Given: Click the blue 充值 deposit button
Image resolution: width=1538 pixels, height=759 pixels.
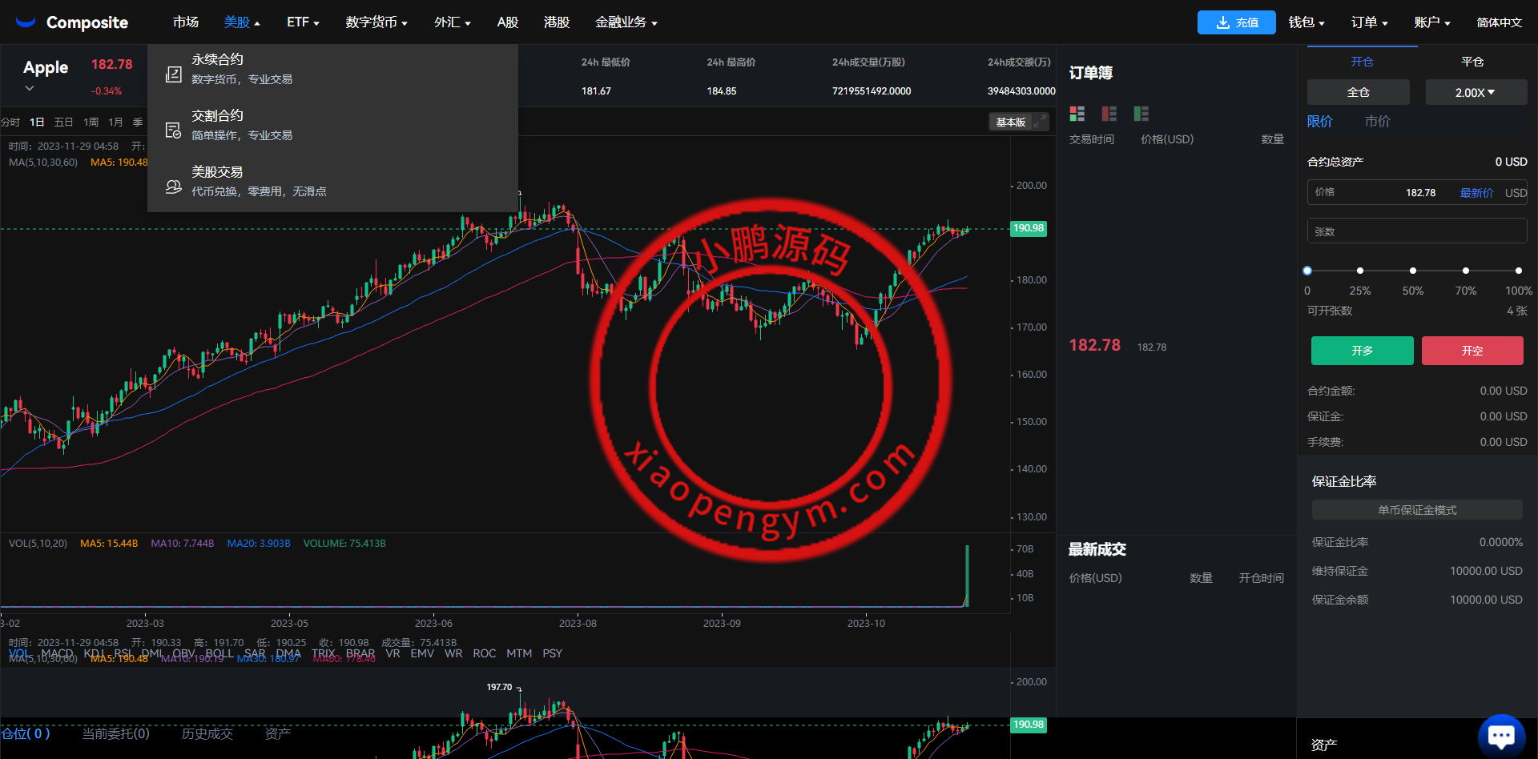Looking at the screenshot, I should [x=1236, y=22].
